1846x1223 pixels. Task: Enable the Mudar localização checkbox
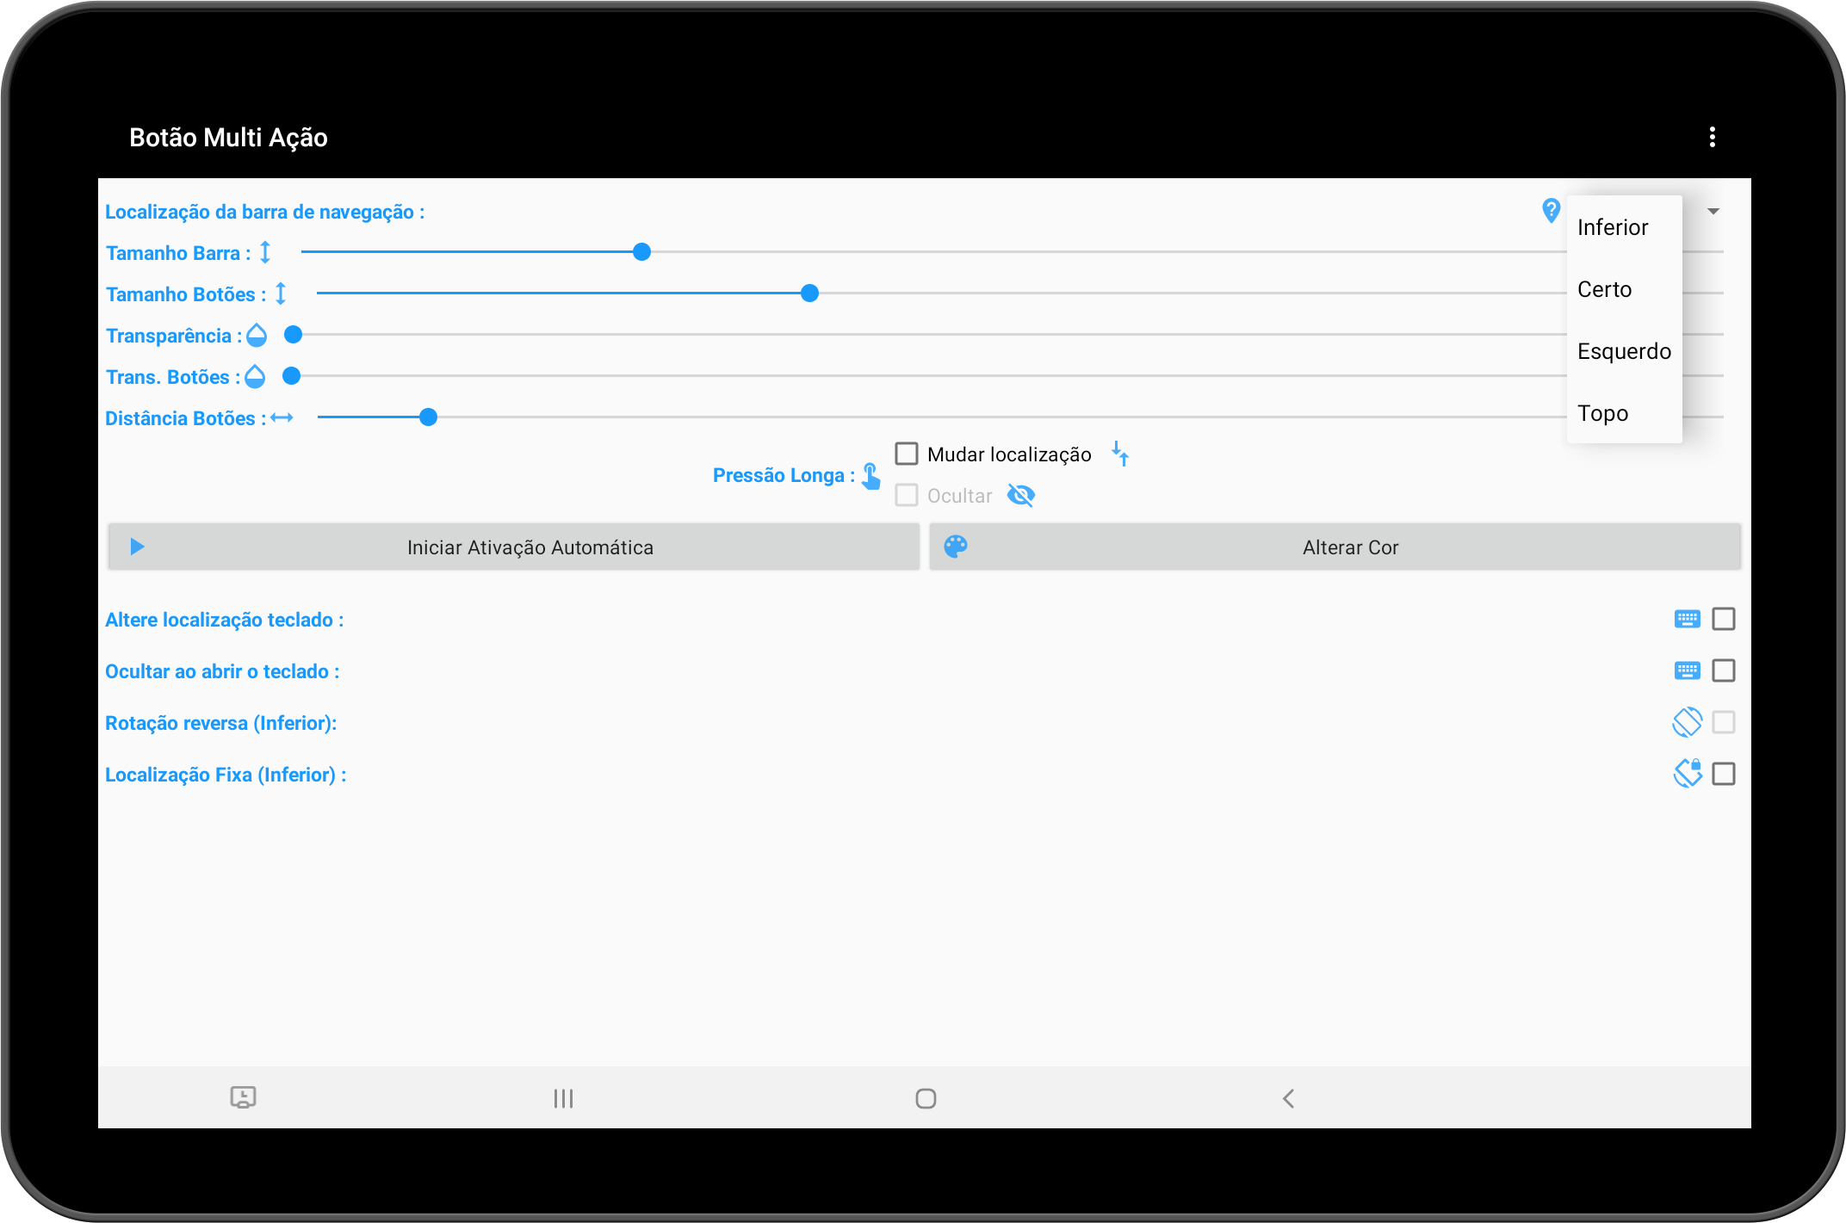(x=907, y=454)
